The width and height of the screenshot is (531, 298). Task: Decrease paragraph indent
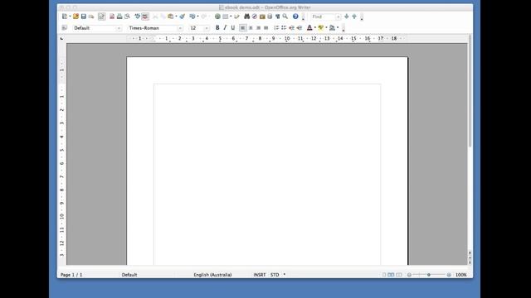coord(291,27)
